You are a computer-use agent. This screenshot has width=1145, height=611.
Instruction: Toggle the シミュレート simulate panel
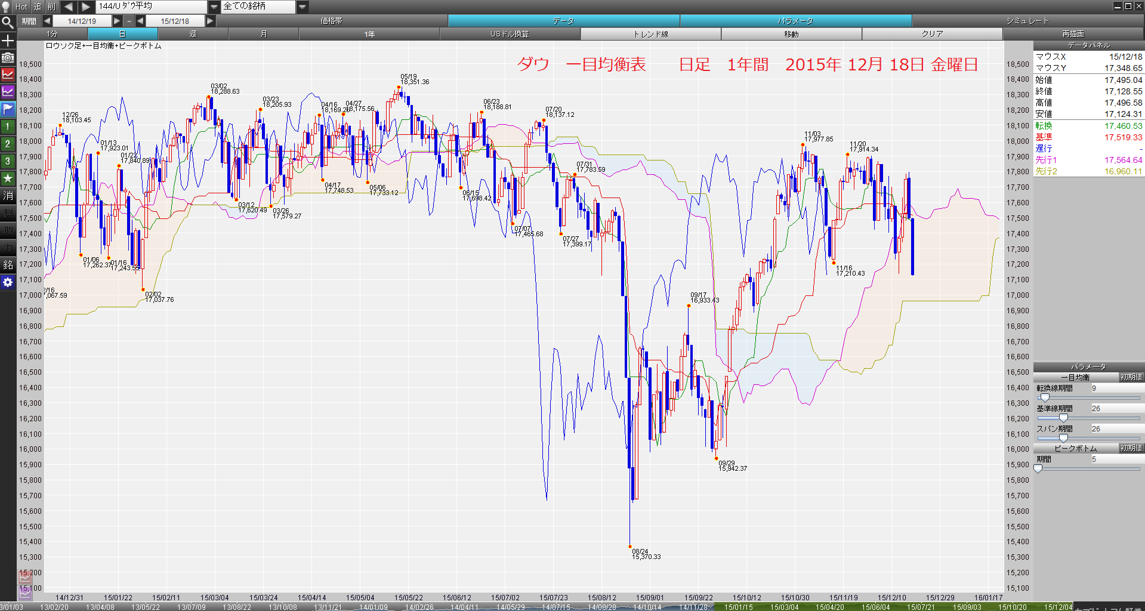point(1027,21)
